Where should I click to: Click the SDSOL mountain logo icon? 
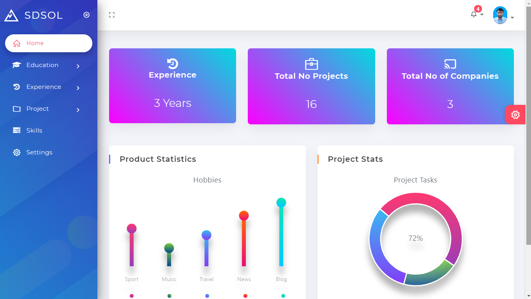[x=11, y=15]
